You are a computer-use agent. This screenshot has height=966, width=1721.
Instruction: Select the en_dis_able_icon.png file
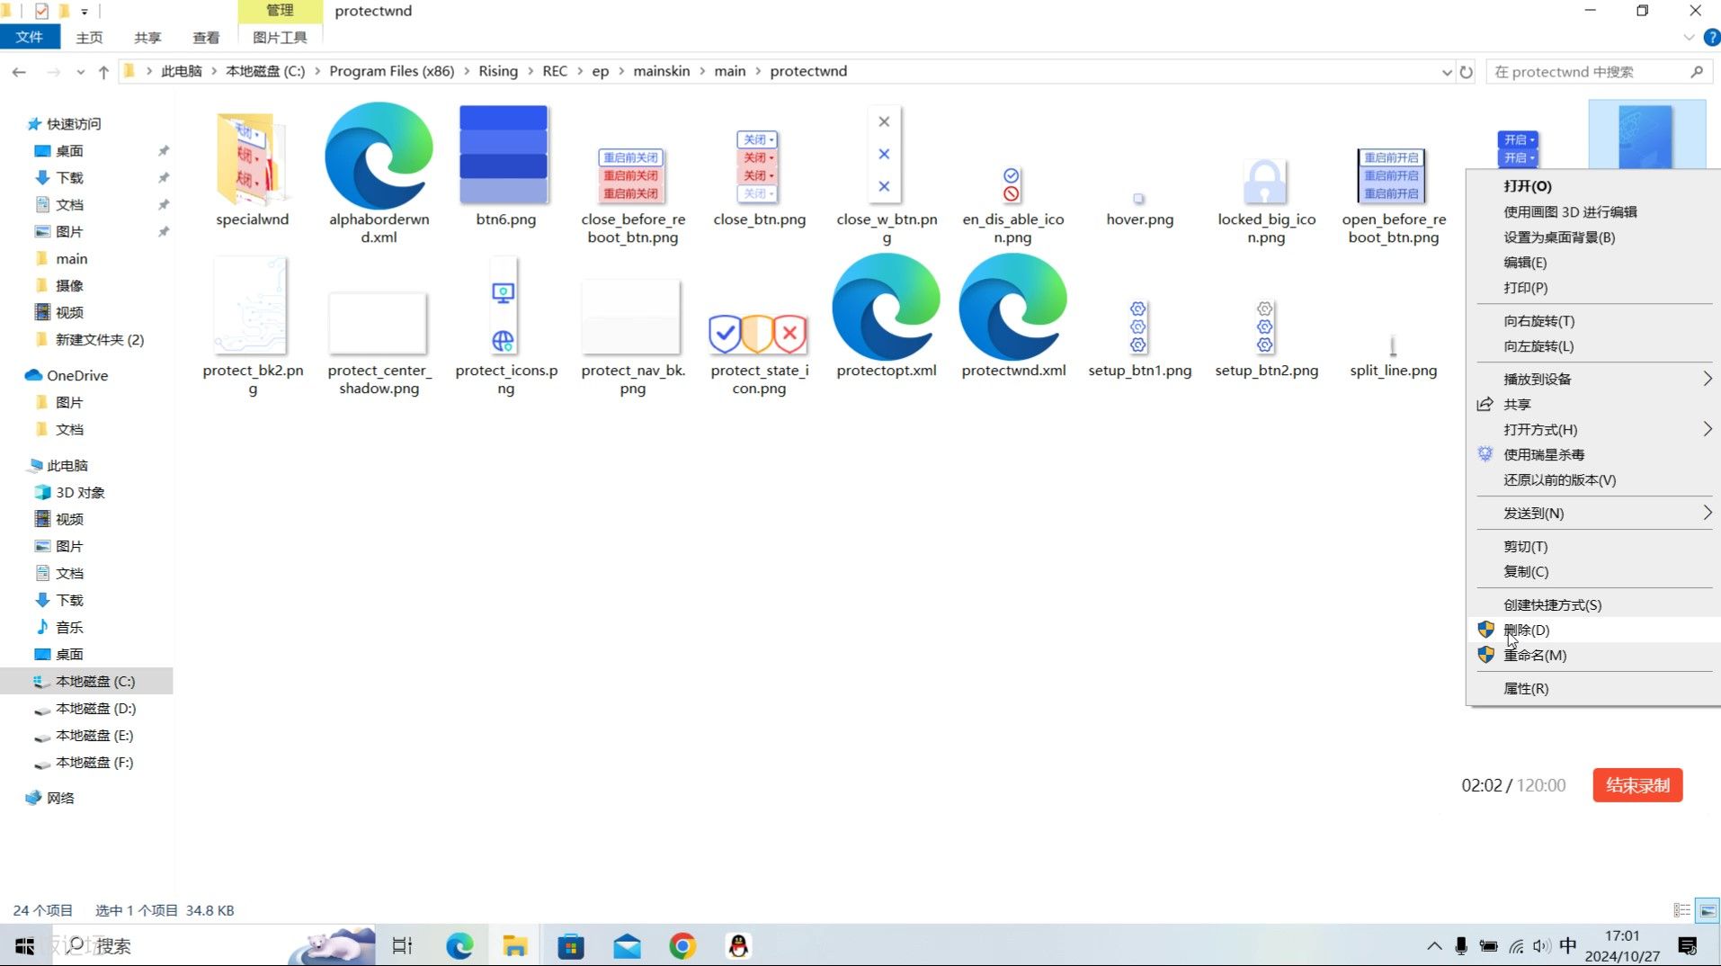coord(1012,184)
